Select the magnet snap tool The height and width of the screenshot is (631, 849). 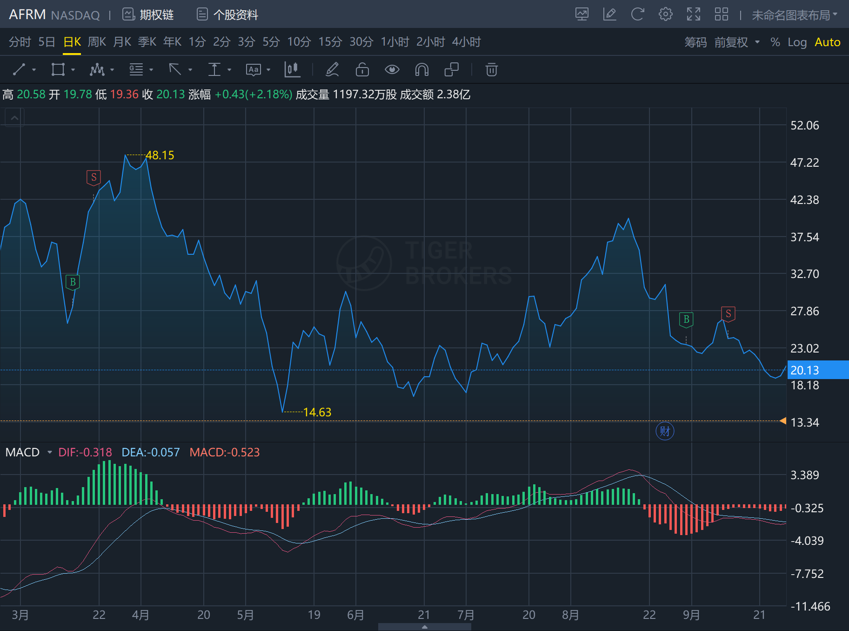(x=421, y=70)
